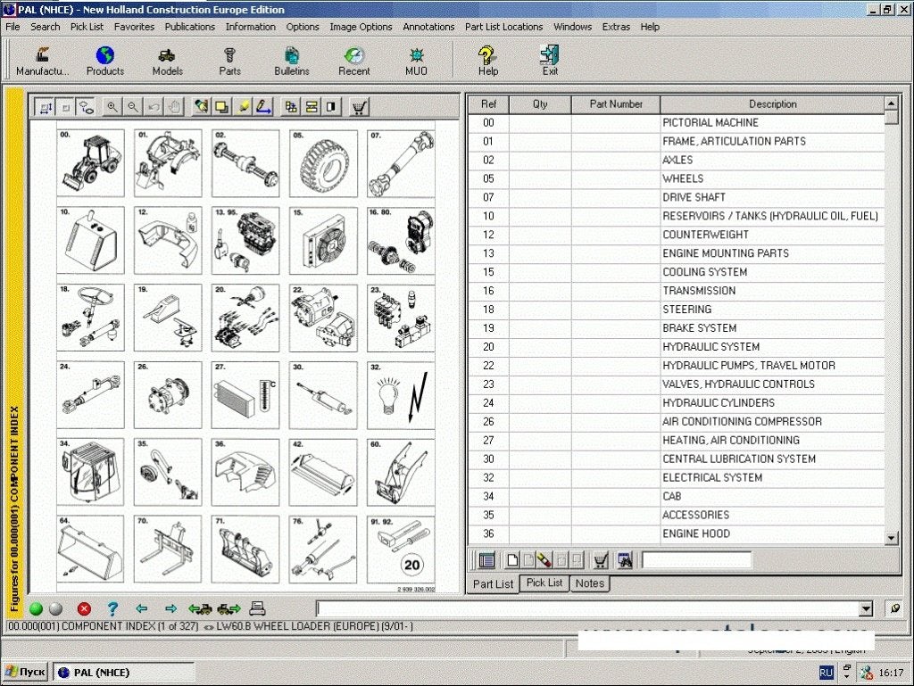Open the Manufacturers toolbar button

[42, 62]
